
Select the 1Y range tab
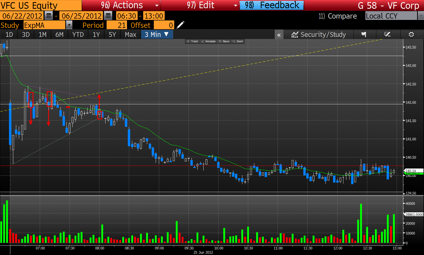tap(96, 35)
